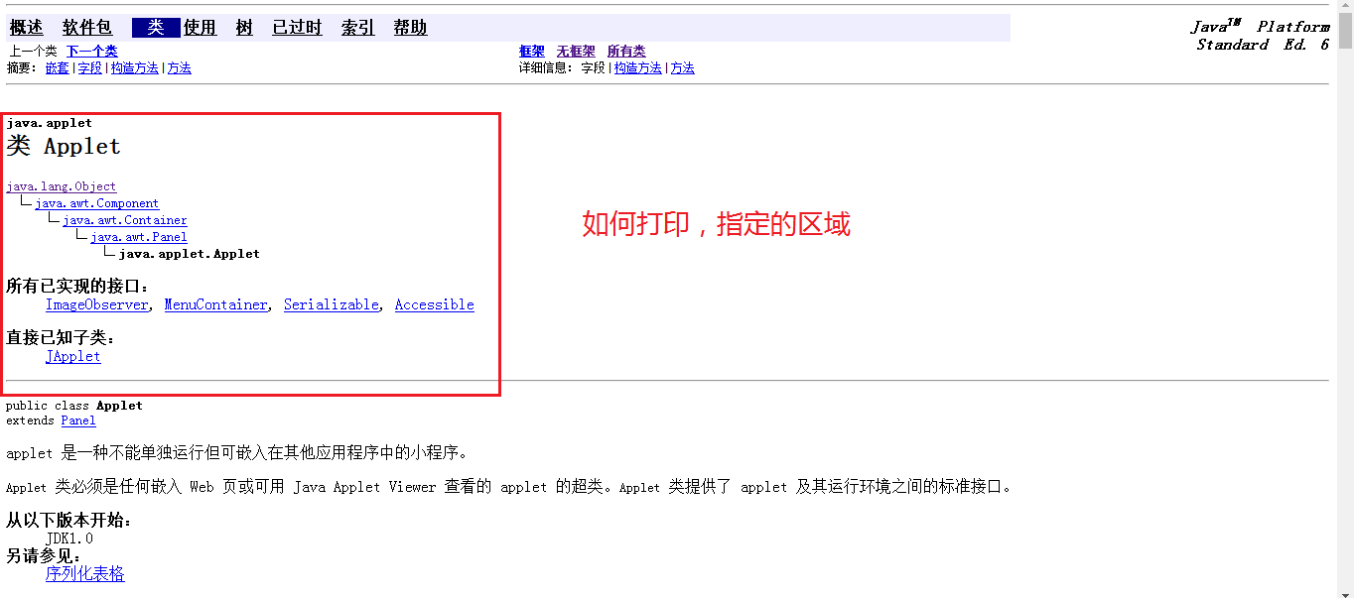Jump to 构造方法 in 详细信息 row

(638, 68)
